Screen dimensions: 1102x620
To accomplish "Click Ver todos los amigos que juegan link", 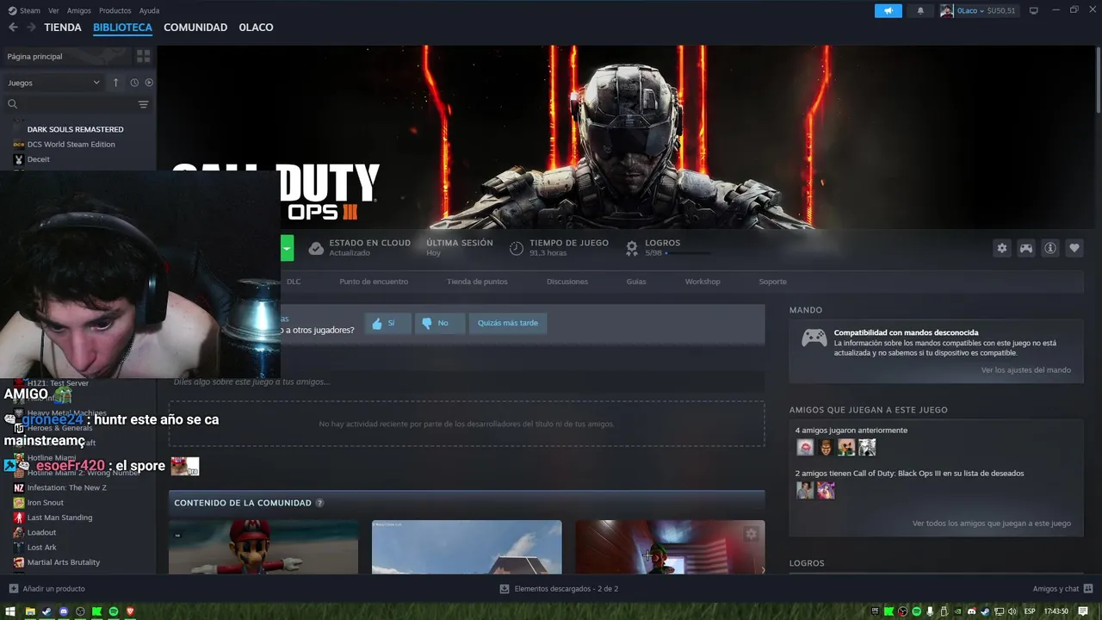I will (x=992, y=524).
